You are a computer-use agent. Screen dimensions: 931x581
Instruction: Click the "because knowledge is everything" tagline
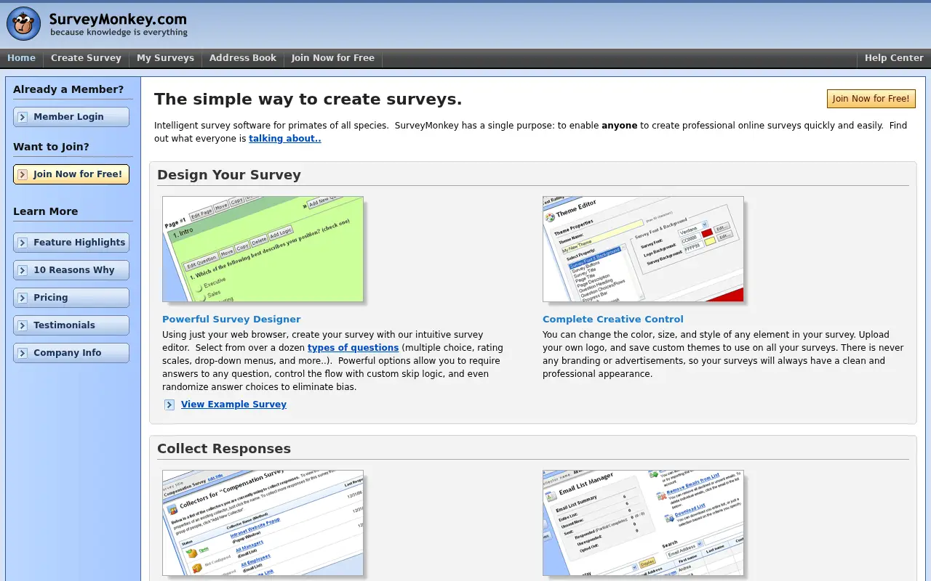pos(119,33)
